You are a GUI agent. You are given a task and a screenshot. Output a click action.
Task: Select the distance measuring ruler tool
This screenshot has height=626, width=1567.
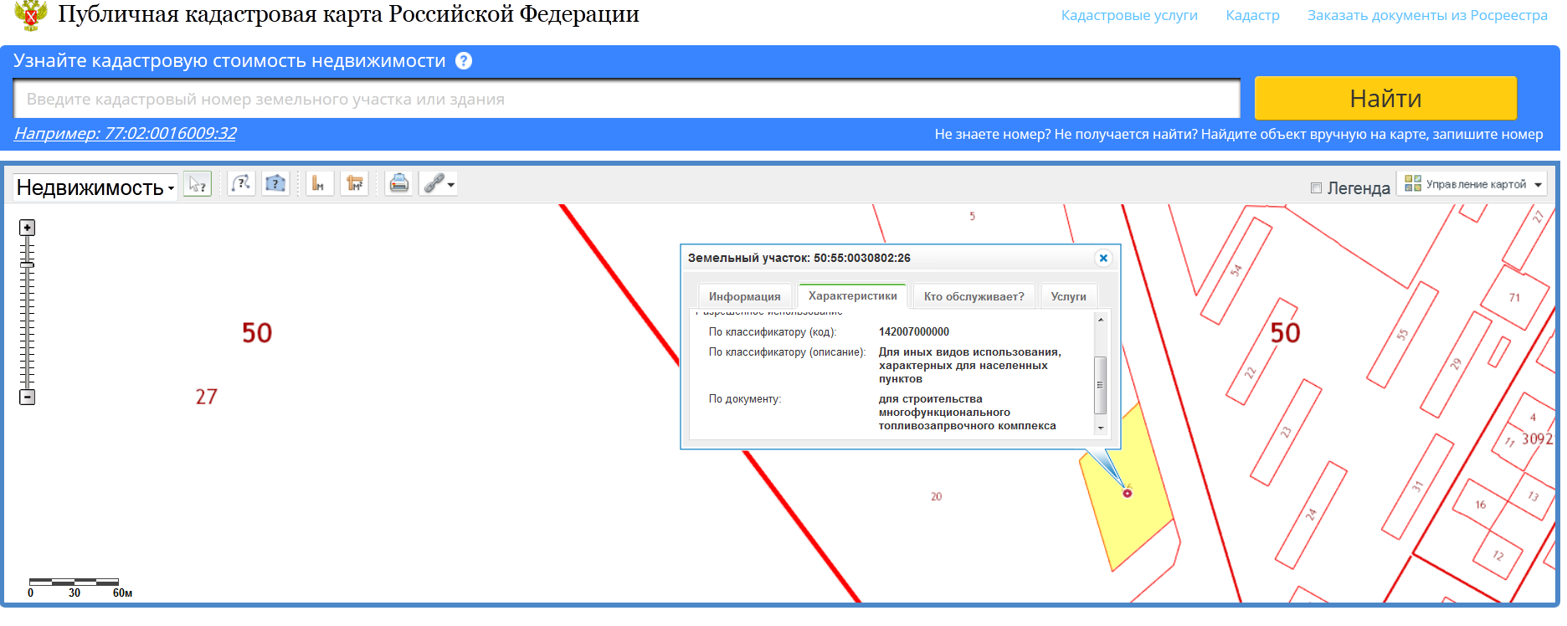[x=319, y=184]
